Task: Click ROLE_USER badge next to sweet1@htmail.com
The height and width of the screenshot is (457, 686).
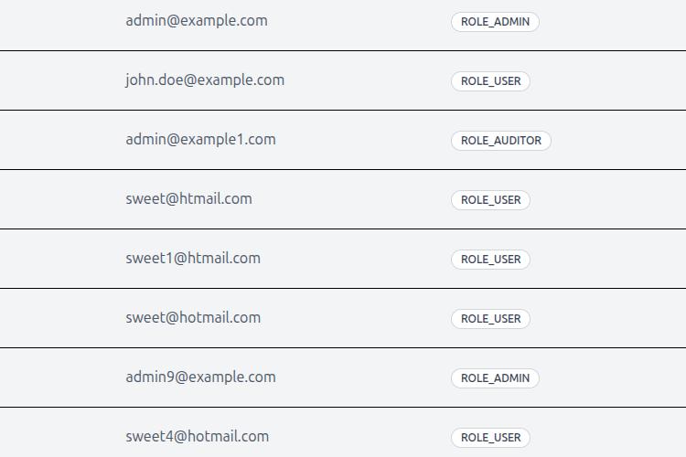Action: [490, 260]
